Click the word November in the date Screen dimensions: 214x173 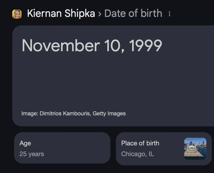(x=61, y=46)
